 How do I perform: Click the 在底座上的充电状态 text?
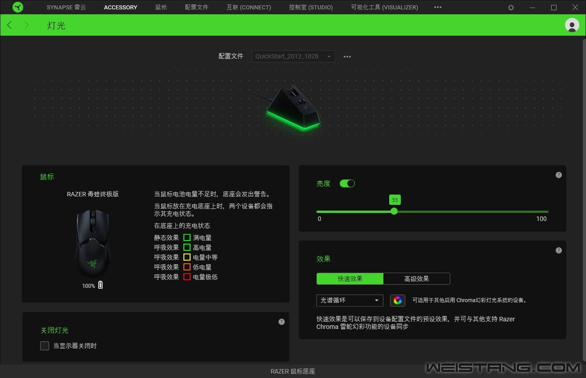182,226
